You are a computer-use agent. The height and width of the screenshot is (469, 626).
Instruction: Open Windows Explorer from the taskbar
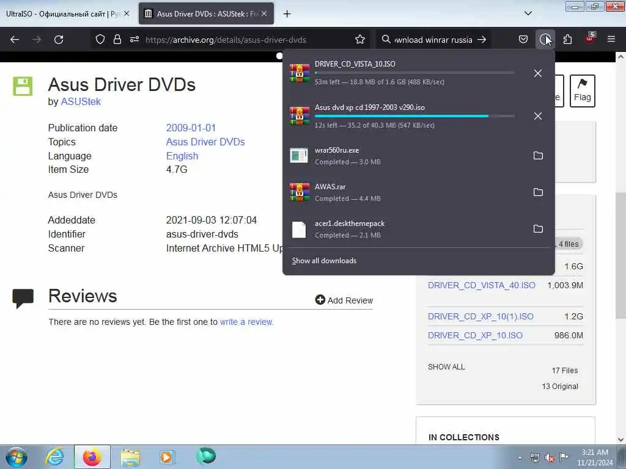[130, 457]
